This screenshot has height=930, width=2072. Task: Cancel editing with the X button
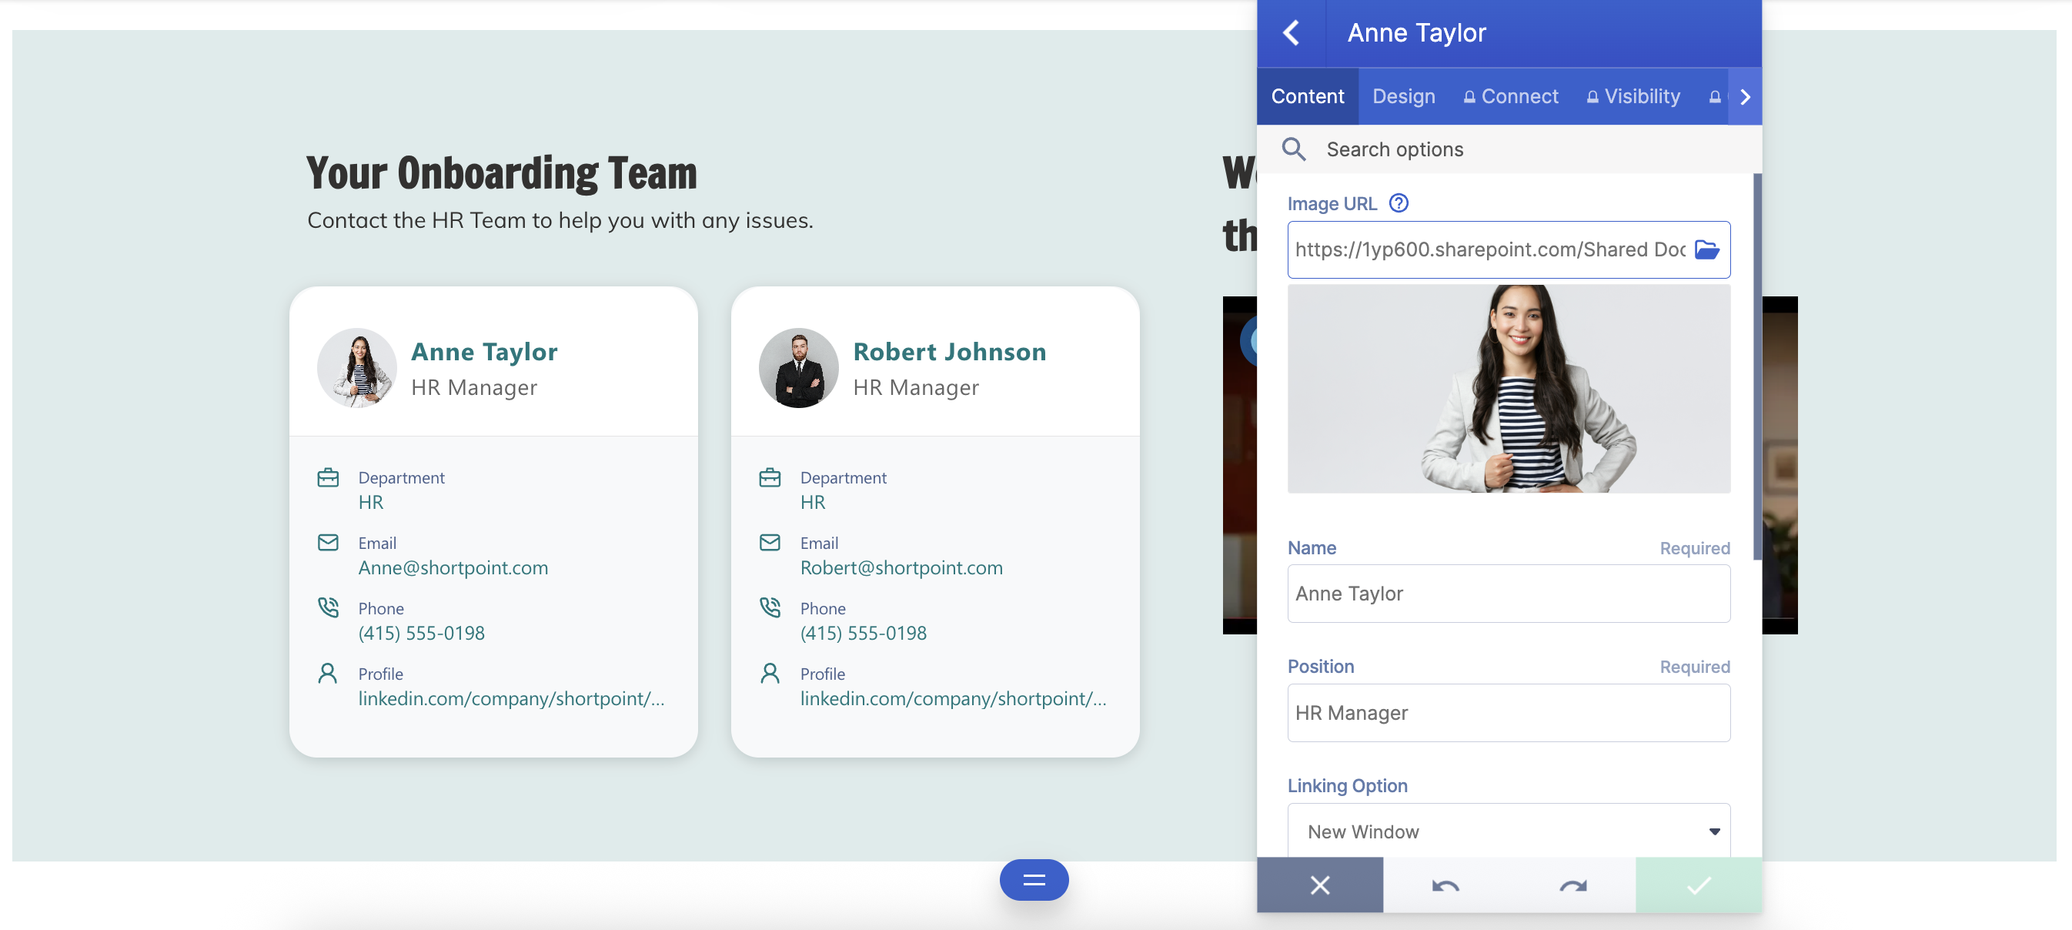click(x=1320, y=886)
